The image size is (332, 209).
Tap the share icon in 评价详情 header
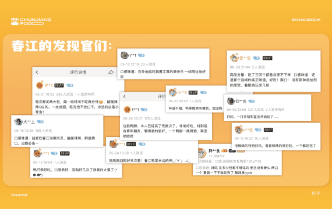coord(111,73)
